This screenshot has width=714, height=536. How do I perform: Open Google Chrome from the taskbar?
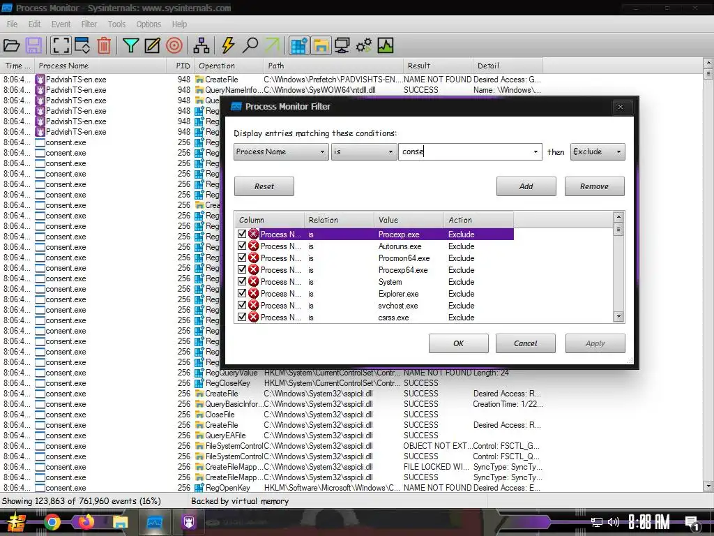point(52,522)
